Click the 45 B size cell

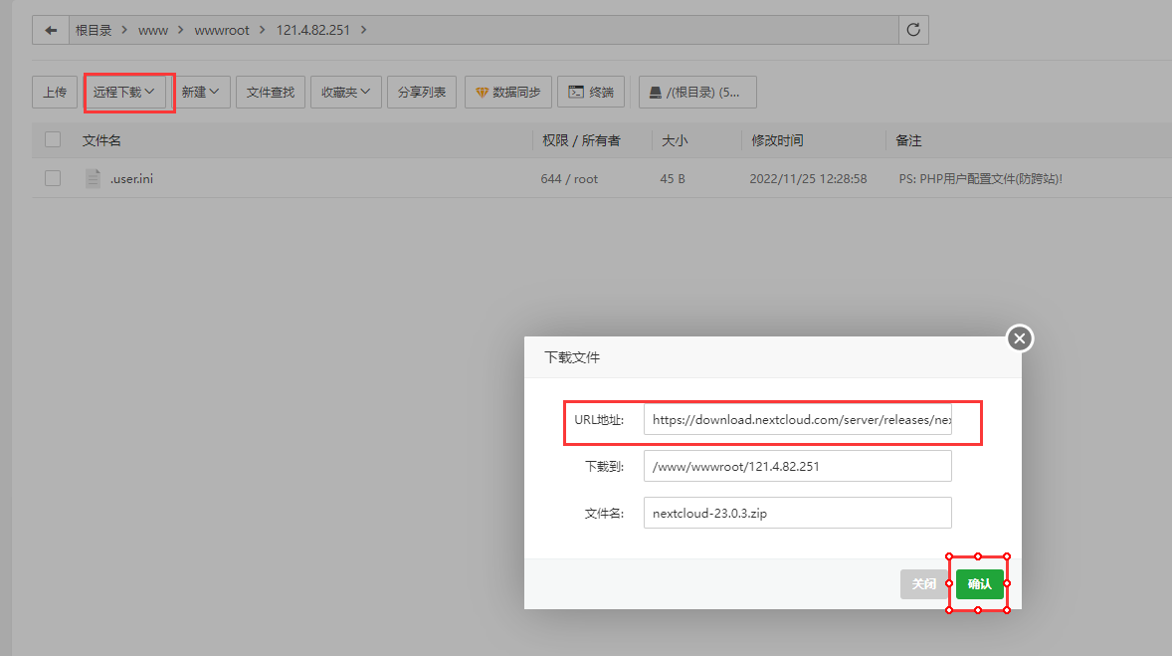click(x=673, y=179)
